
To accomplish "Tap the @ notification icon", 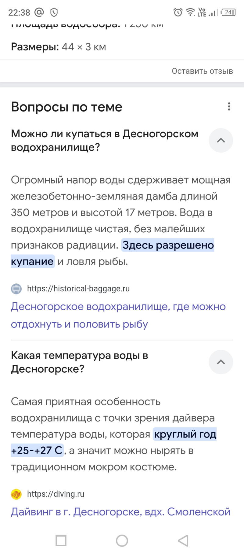I will [39, 12].
